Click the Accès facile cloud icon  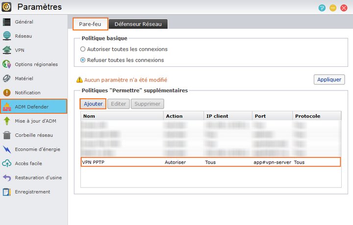[x=7, y=164]
